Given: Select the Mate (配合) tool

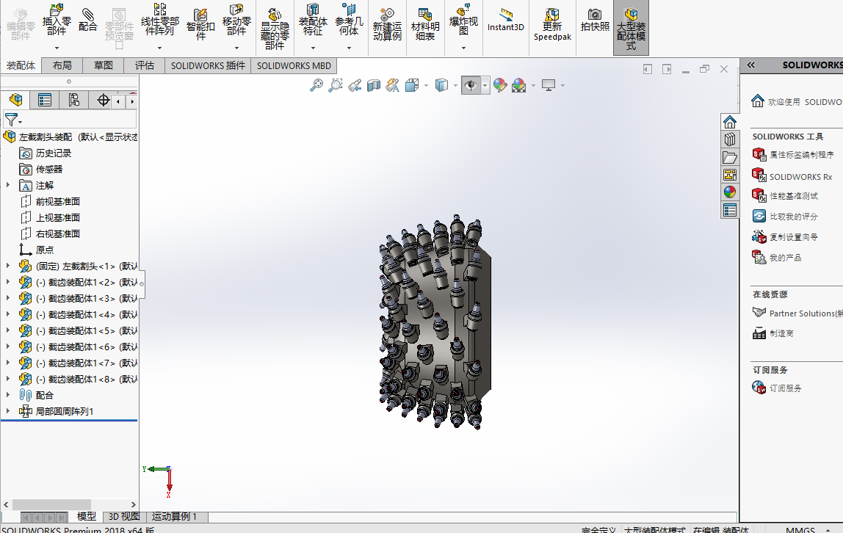Looking at the screenshot, I should pos(87,20).
